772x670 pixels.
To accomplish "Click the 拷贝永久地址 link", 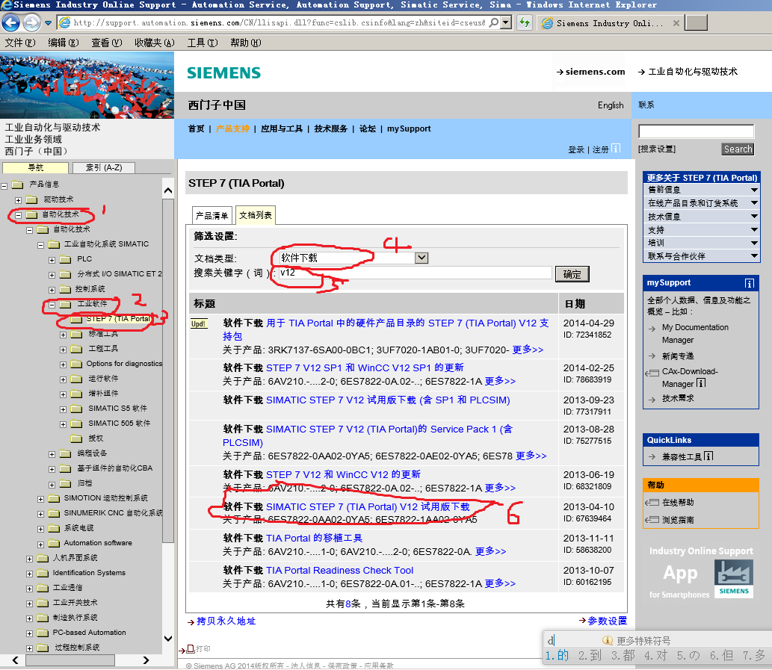I will point(226,621).
